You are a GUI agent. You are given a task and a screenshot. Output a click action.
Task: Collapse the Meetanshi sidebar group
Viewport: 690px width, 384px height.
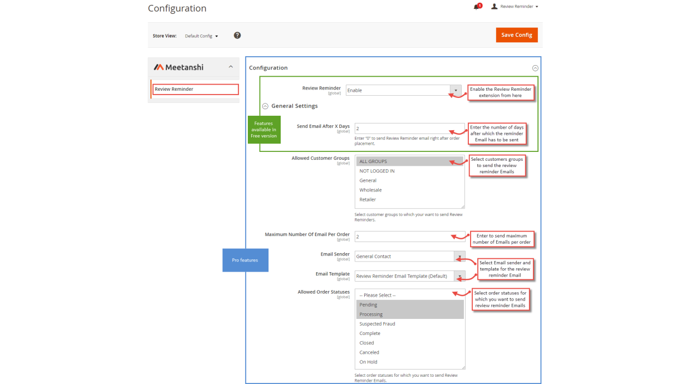[231, 67]
